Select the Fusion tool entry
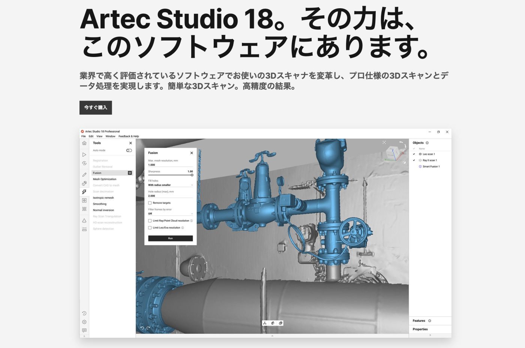This screenshot has width=525, height=348. (112, 173)
